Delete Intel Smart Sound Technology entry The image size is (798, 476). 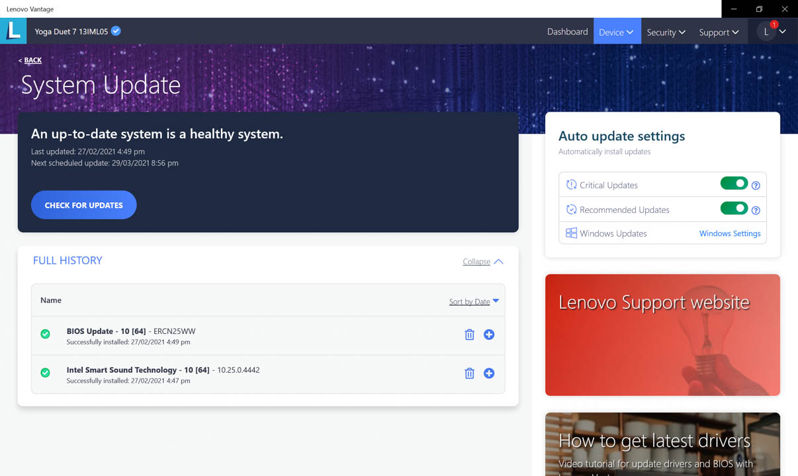click(x=469, y=374)
